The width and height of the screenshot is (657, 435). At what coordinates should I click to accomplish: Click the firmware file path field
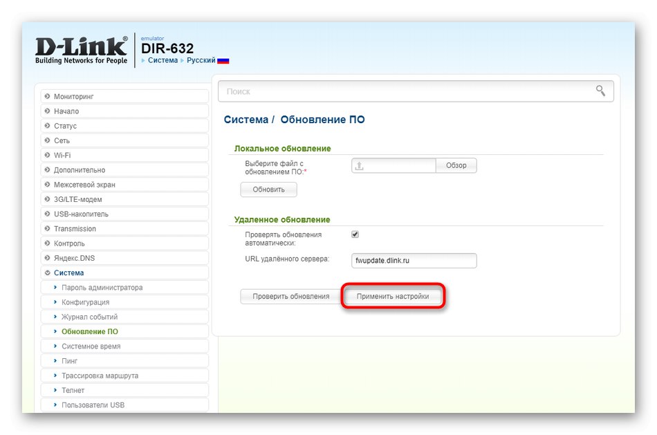(x=394, y=165)
